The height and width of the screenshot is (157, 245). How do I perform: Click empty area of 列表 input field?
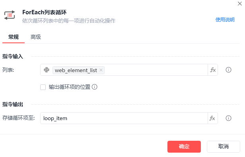click(x=156, y=70)
